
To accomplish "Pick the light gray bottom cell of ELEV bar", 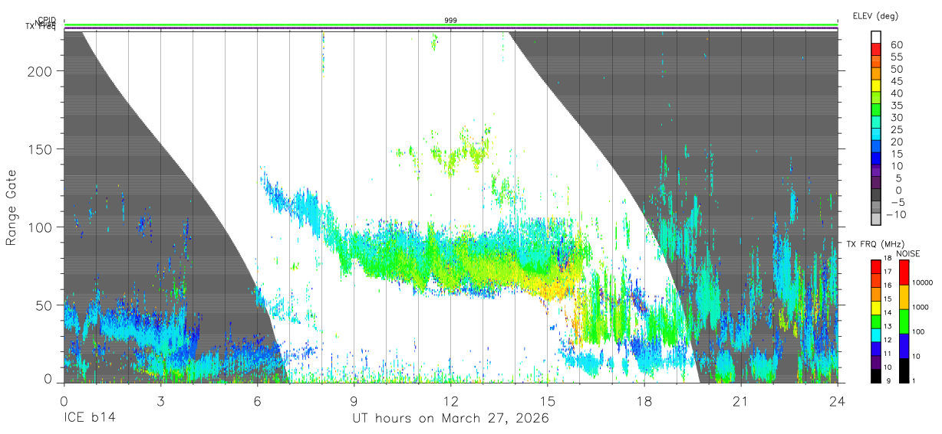I will coord(876,220).
